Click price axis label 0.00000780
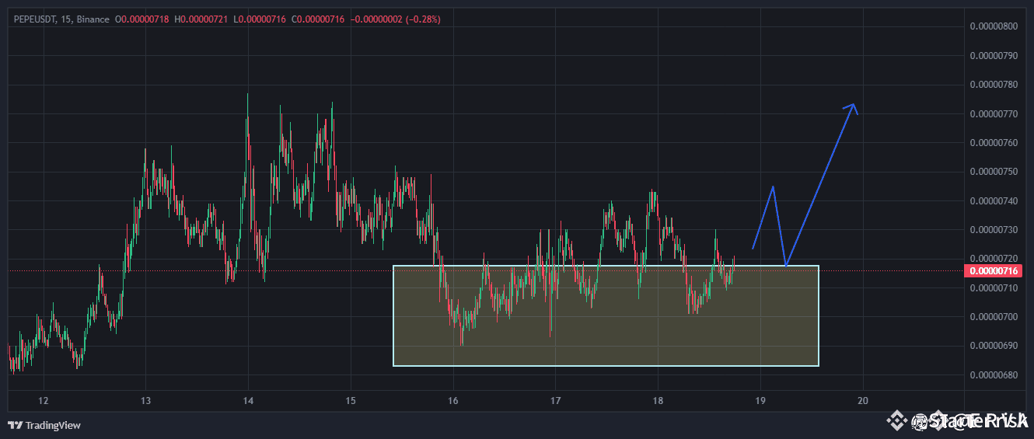Image resolution: width=1034 pixels, height=439 pixels. coord(993,85)
